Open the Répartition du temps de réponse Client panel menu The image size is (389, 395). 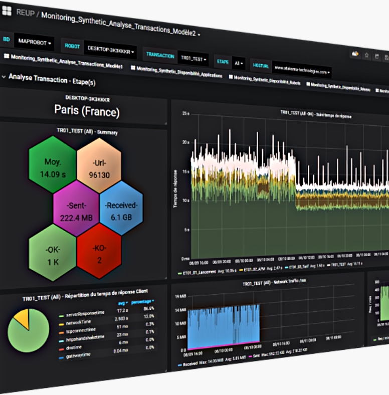(x=85, y=295)
